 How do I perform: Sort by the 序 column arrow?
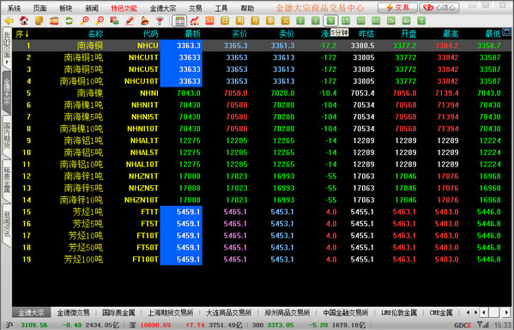click(x=27, y=33)
